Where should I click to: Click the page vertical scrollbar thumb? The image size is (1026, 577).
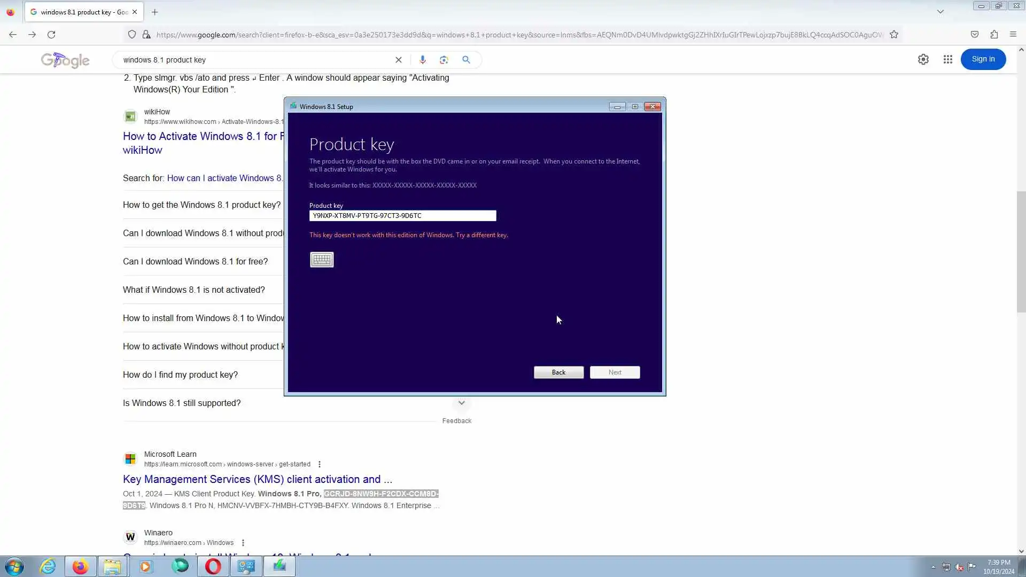tap(1021, 251)
